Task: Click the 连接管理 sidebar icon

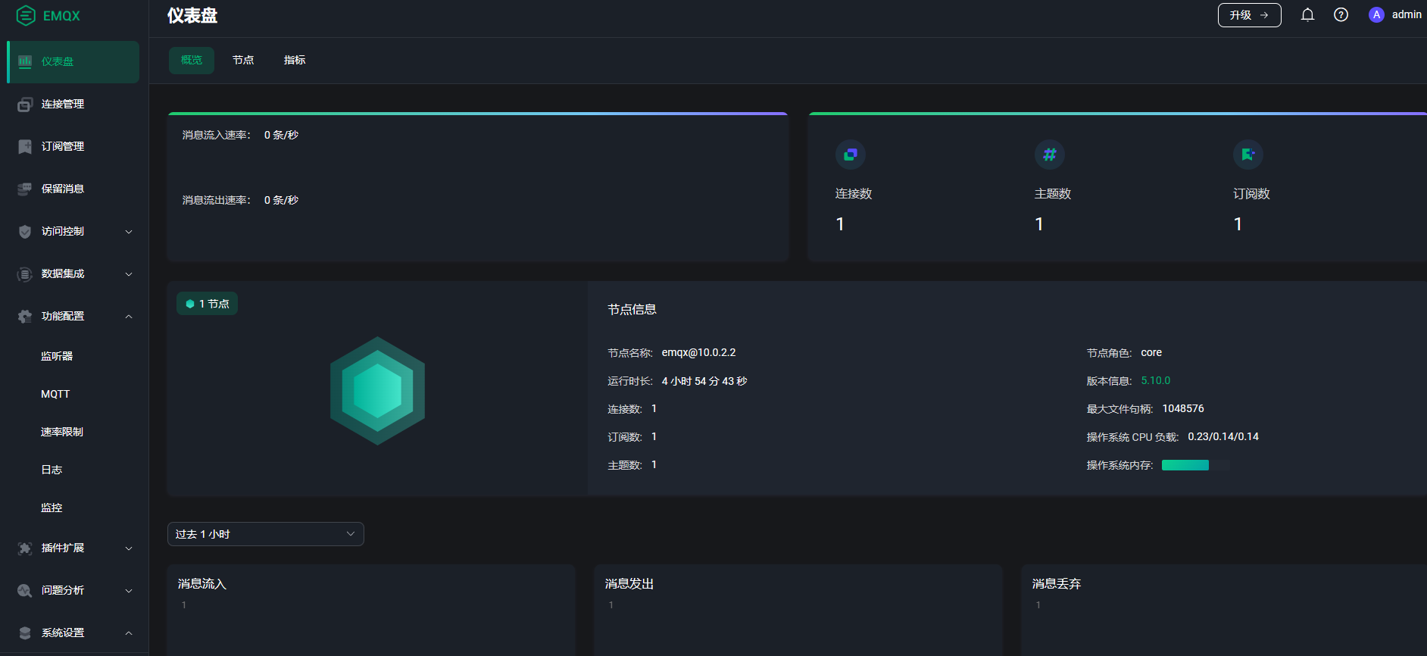Action: click(25, 105)
